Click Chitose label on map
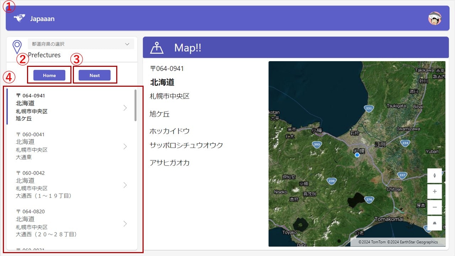Viewport: 455px width, 256px height. 394,190
